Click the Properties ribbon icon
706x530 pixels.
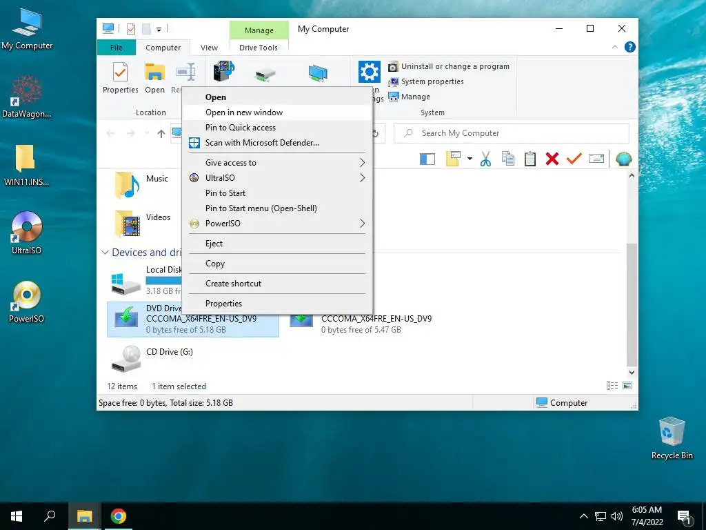point(120,77)
